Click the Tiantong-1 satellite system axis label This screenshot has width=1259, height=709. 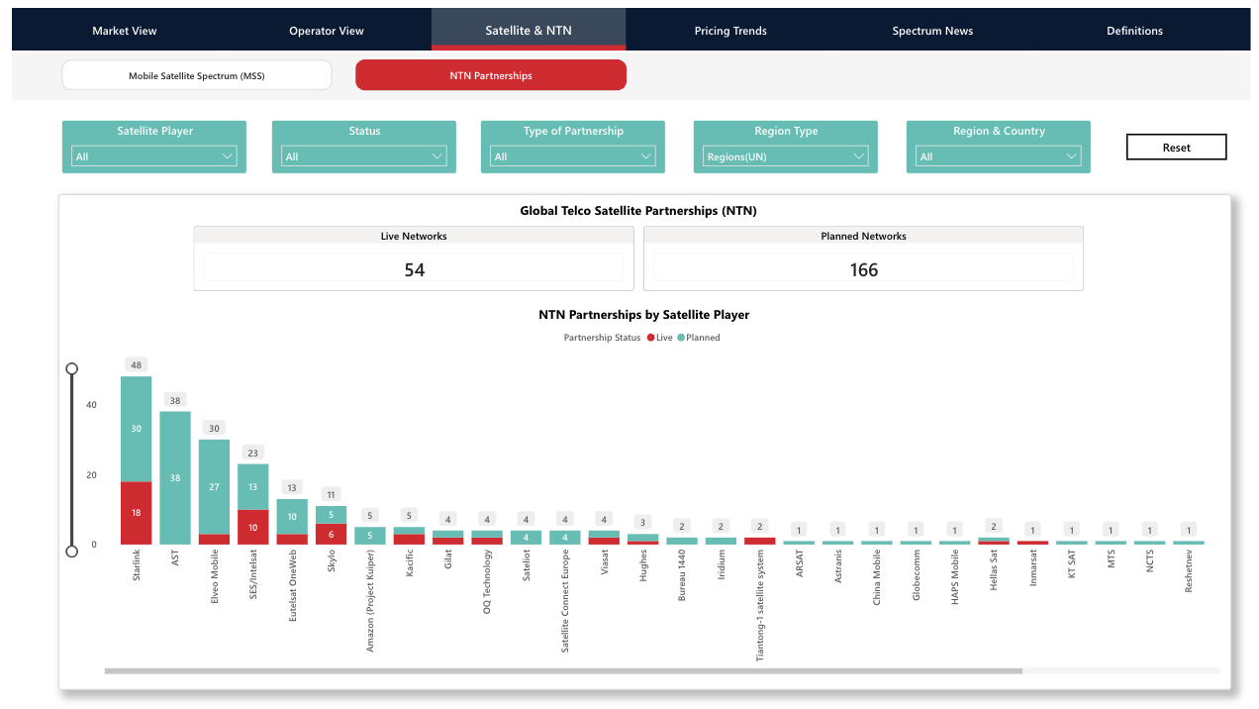[x=760, y=605]
